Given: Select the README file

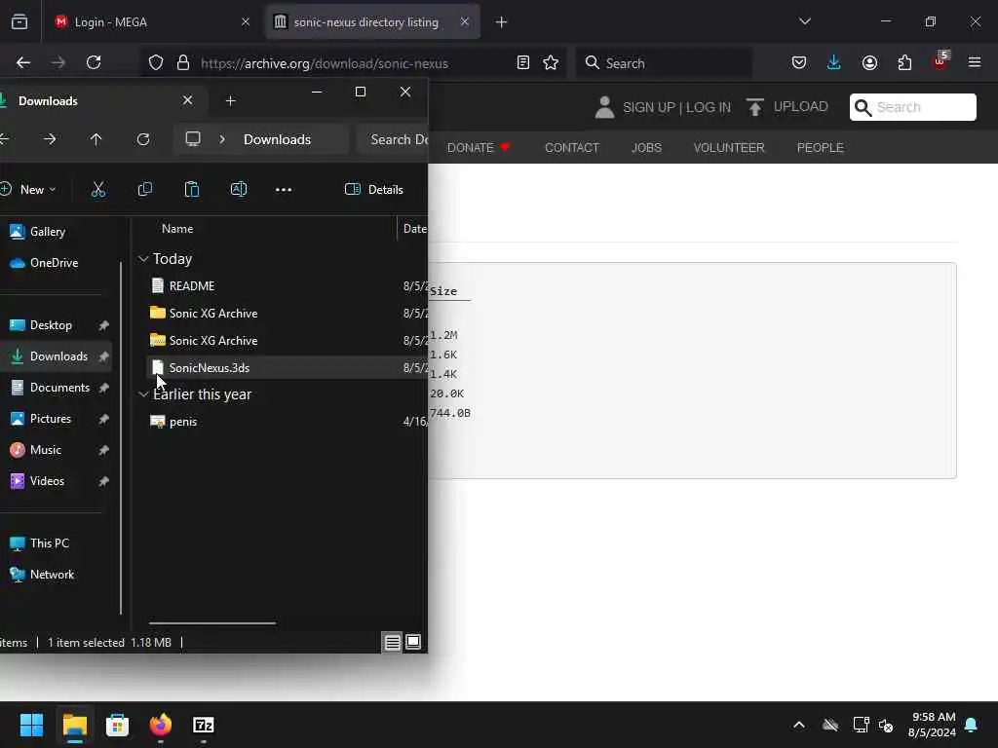Looking at the screenshot, I should 191,286.
